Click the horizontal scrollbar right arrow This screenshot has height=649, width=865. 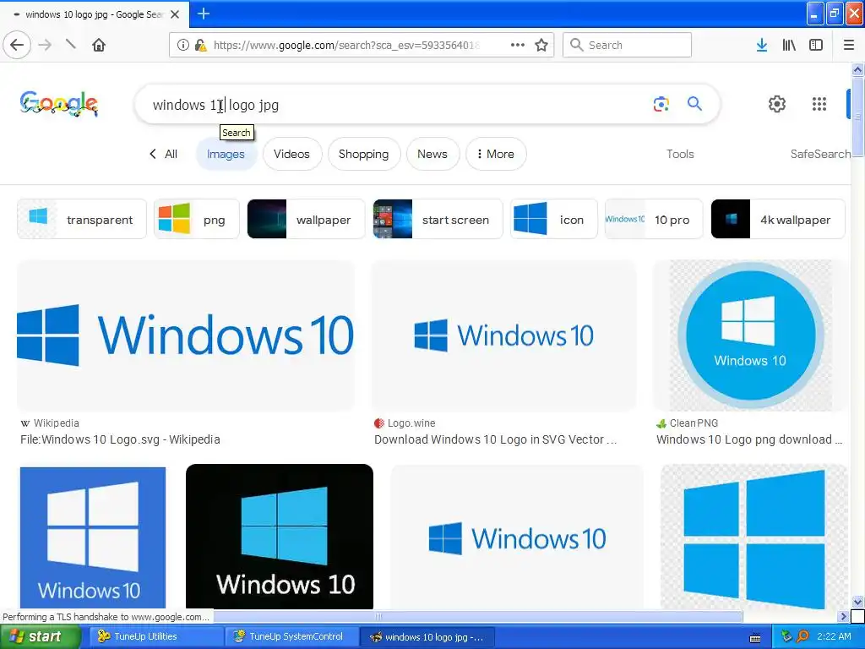pyautogui.click(x=843, y=616)
